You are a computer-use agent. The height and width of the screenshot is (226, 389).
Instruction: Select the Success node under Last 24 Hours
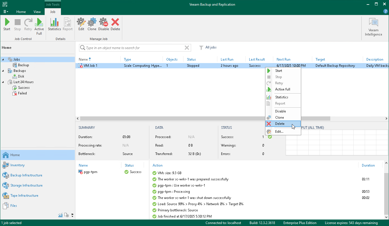24,88
